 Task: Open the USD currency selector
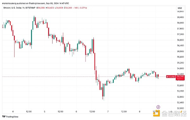click(180, 8)
